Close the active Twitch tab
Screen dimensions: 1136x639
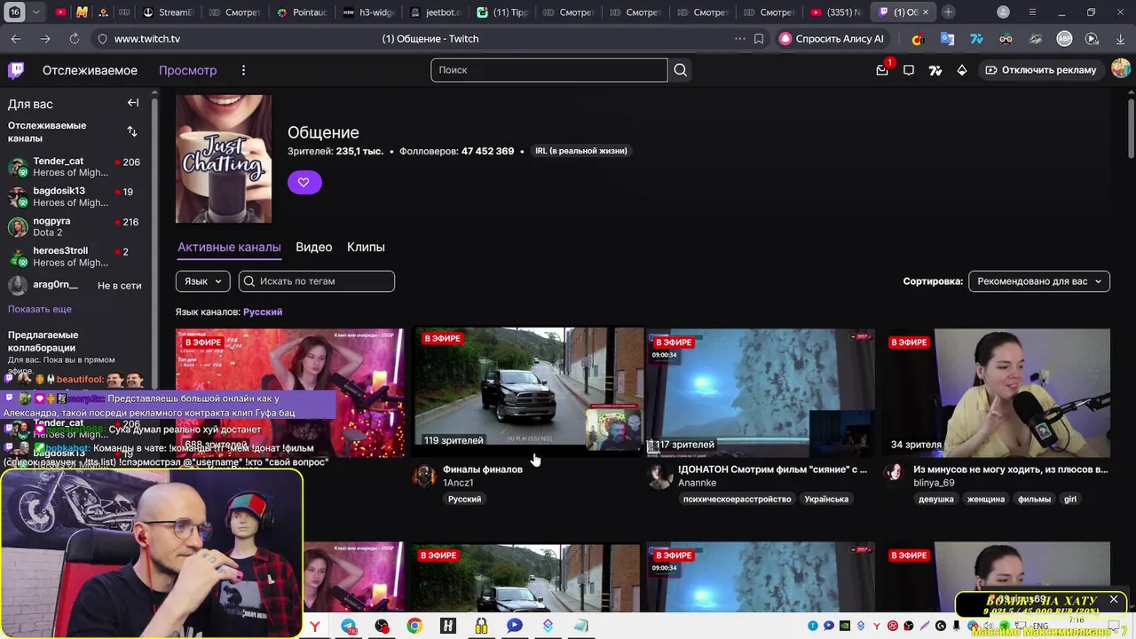(x=926, y=12)
